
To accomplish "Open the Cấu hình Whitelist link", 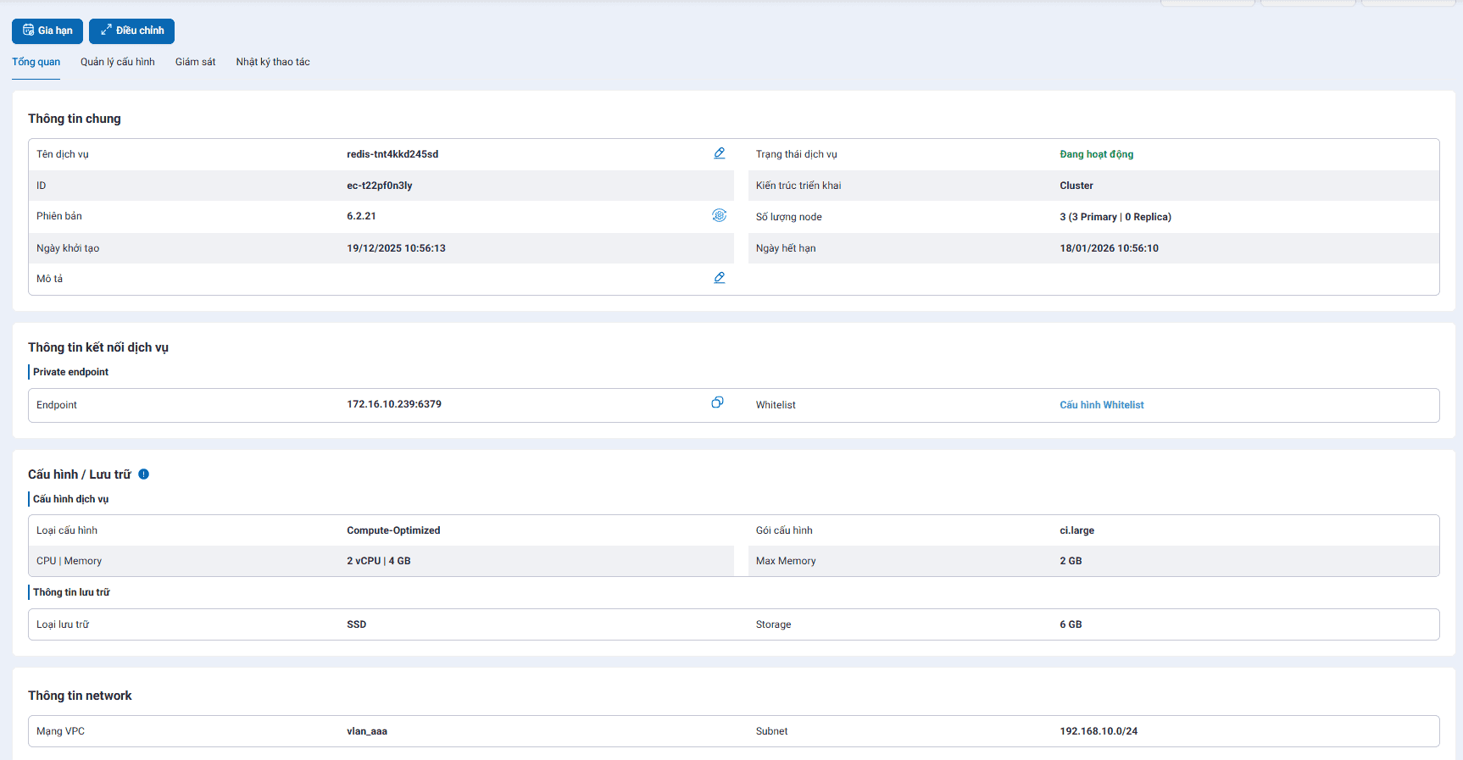I will point(1101,405).
